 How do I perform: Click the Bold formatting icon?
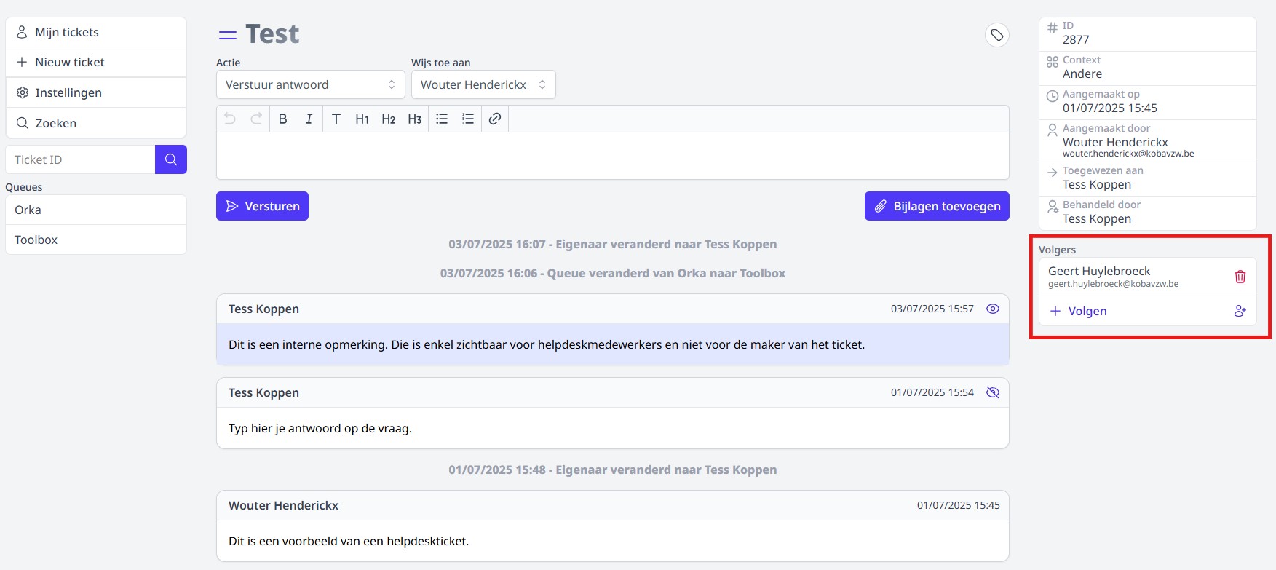point(283,119)
